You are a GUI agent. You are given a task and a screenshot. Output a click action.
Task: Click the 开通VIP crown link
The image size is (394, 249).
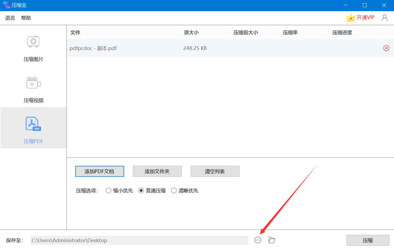pos(360,17)
